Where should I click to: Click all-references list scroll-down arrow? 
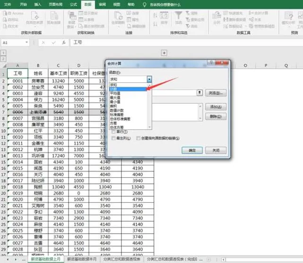tap(200, 118)
